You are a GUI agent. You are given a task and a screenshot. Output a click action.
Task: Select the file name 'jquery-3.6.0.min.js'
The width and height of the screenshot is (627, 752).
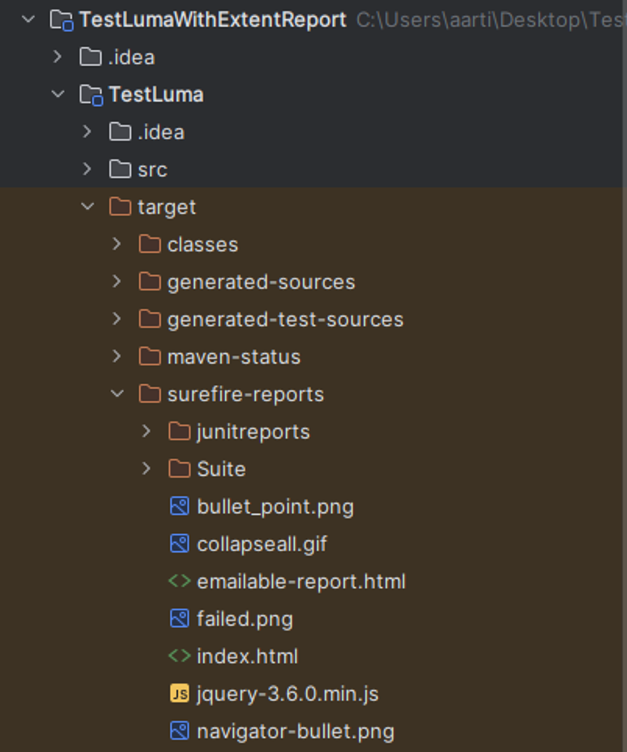(288, 695)
